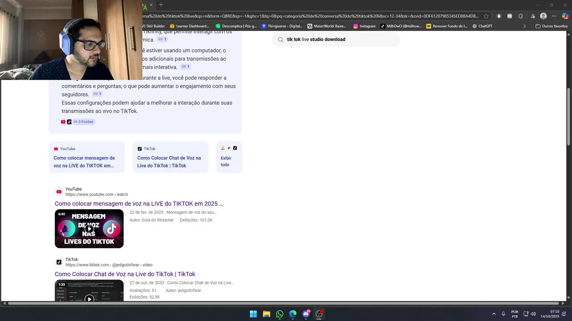
Task: Open WhatsApp from the taskbar
Action: (280, 314)
